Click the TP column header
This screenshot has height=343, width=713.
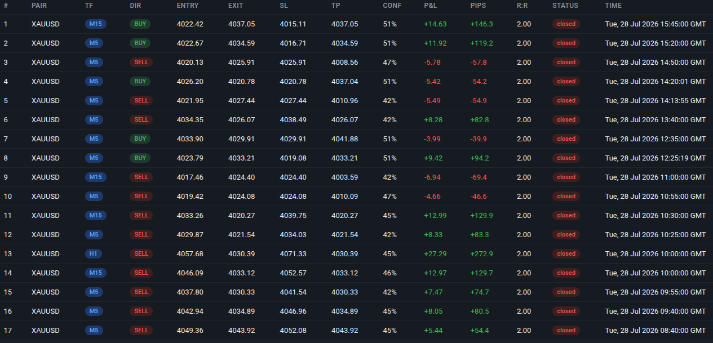(x=335, y=6)
